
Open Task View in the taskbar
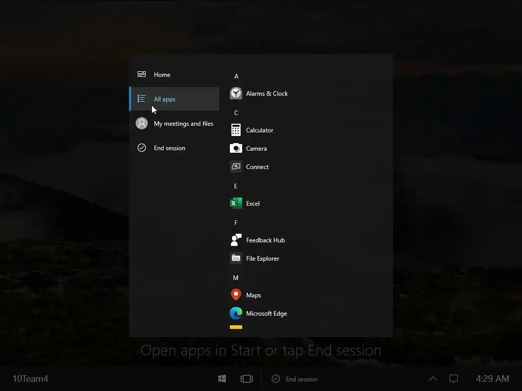247,379
